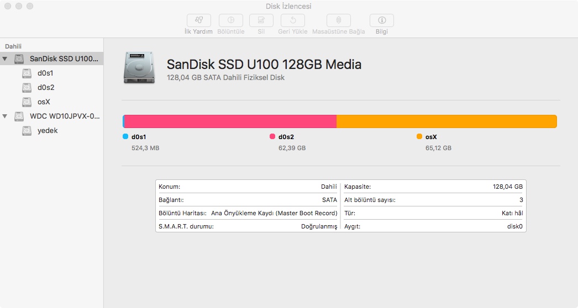Screen dimensions: 578x308
Task: Open the Bilgi info toolbar button
Action: (381, 20)
